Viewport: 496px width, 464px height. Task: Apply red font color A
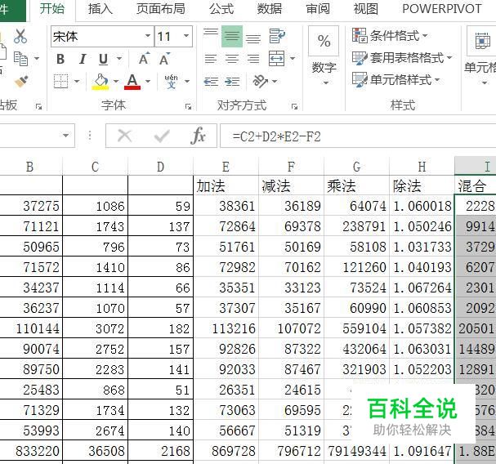coord(132,82)
